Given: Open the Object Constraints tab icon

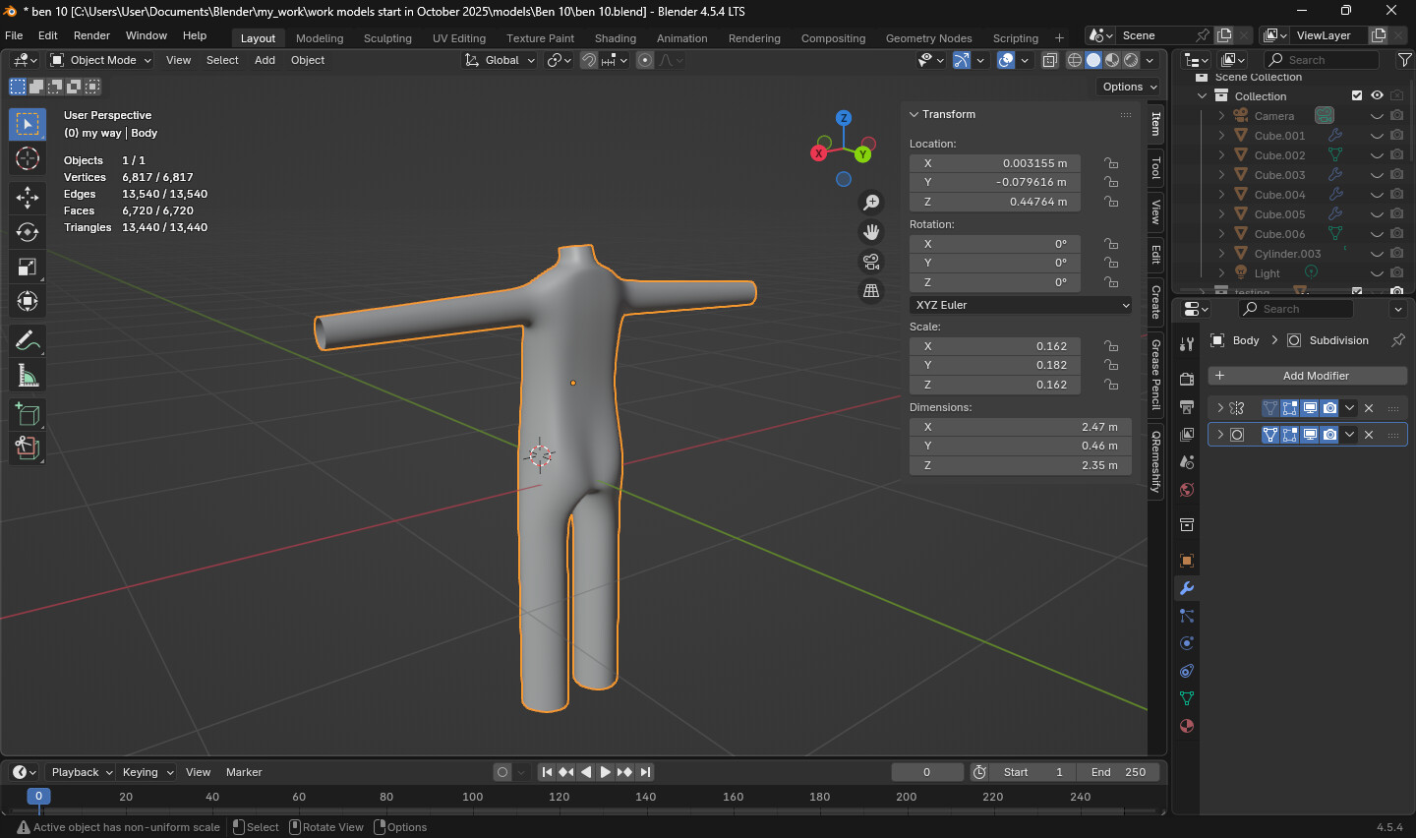Looking at the screenshot, I should pos(1187,671).
